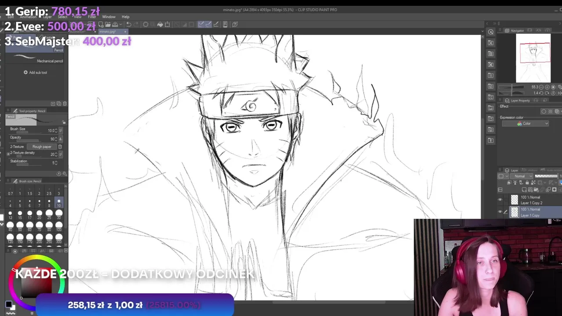
Task: Click the Rough paper texture button
Action: pos(42,147)
